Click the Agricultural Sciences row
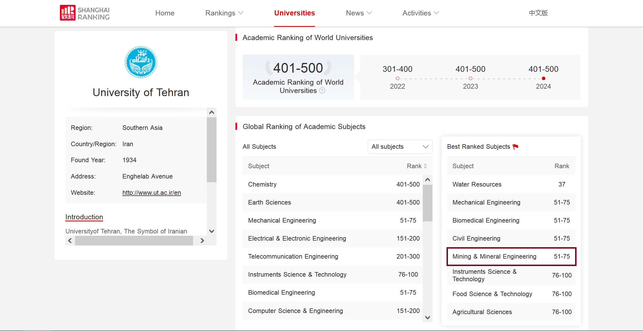Image resolution: width=643 pixels, height=331 pixels. [511, 312]
